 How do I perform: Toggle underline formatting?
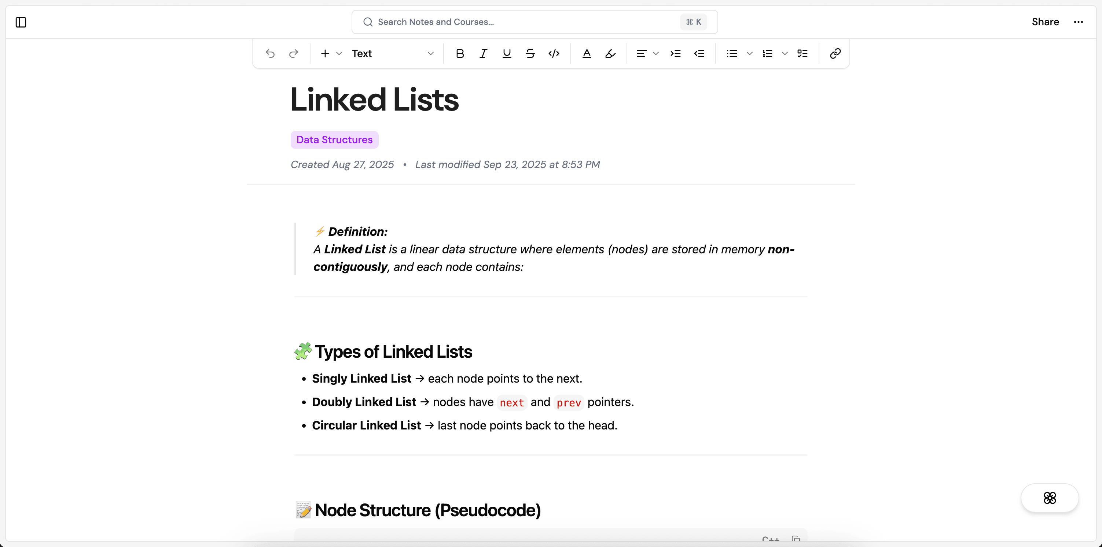507,53
